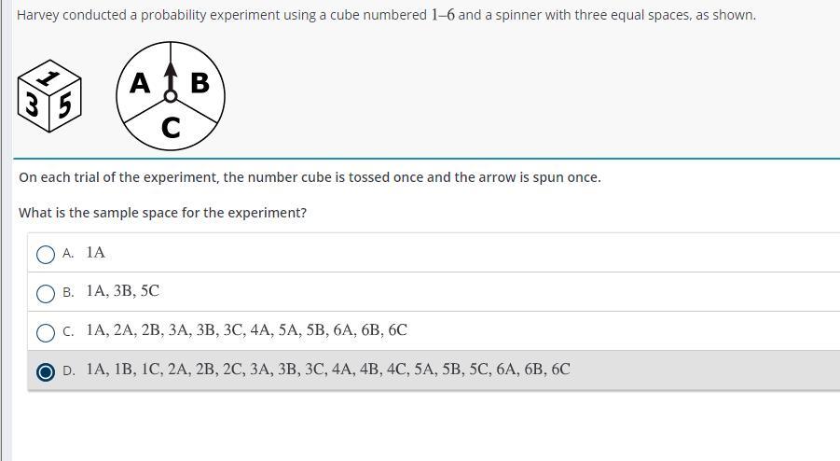Image resolution: width=840 pixels, height=461 pixels.
Task: Click section C of the spinner
Action: pyautogui.click(x=171, y=127)
